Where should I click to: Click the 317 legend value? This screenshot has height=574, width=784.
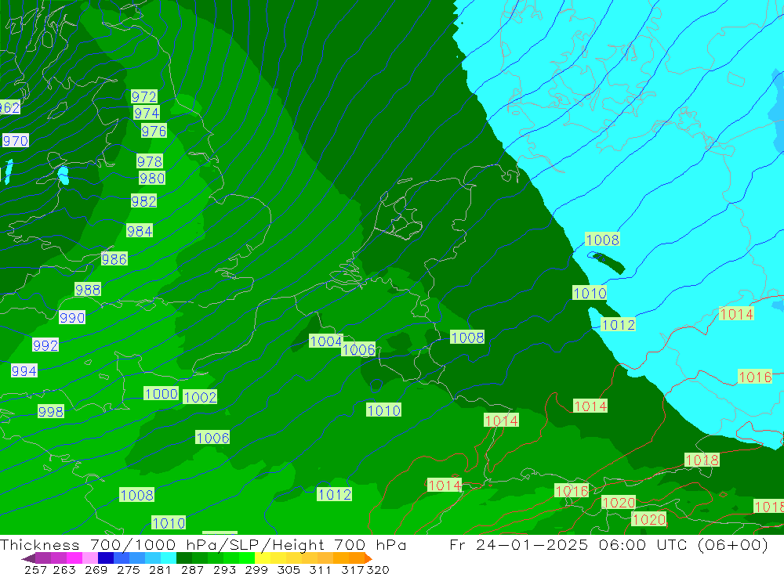[353, 569]
